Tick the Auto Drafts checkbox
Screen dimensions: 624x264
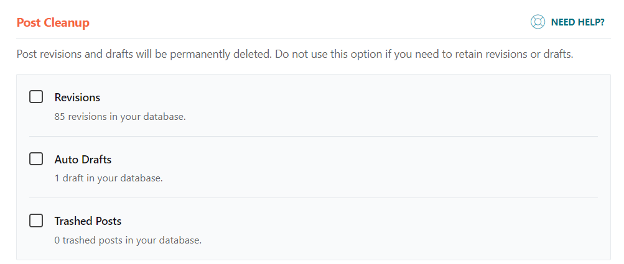36,159
